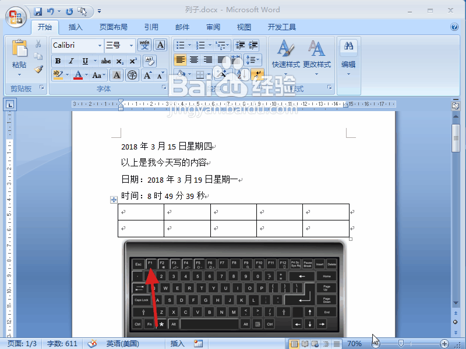Undo the last action

click(51, 12)
